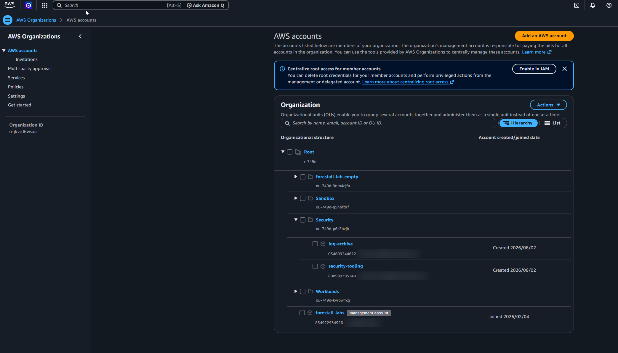Focus the organization search by name field
The height and width of the screenshot is (353, 618).
(388, 123)
